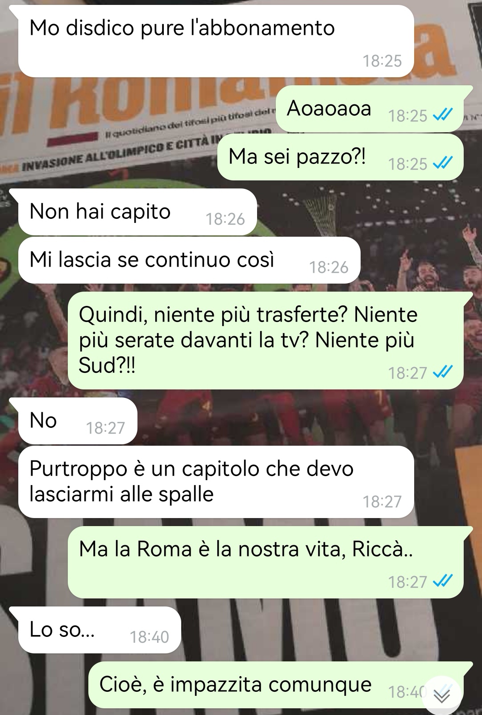The image size is (482, 715).
Task: Tap read receipt ticks on 'Aoaoaoa' message
Action: click(443, 116)
